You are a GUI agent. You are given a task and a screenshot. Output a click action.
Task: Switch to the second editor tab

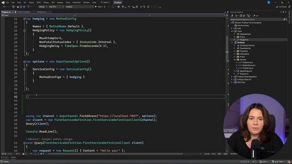pos(24,12)
